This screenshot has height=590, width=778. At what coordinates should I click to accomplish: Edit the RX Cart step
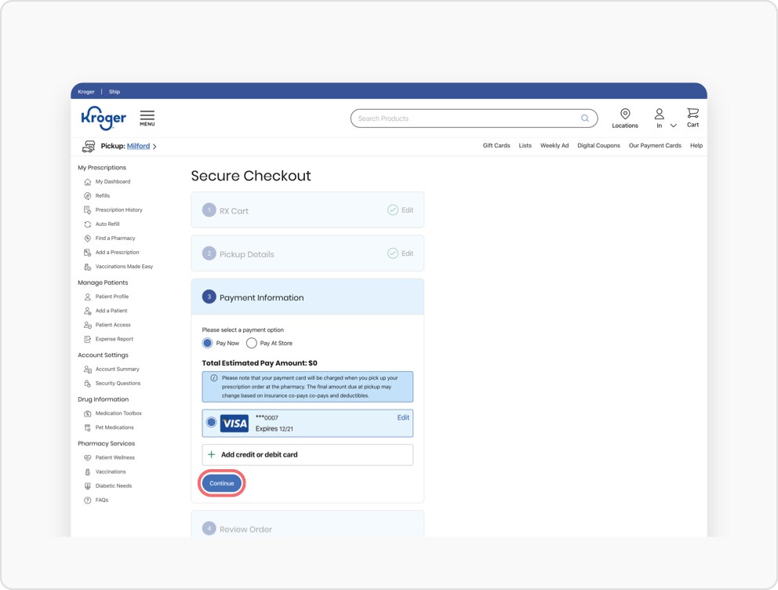(407, 210)
